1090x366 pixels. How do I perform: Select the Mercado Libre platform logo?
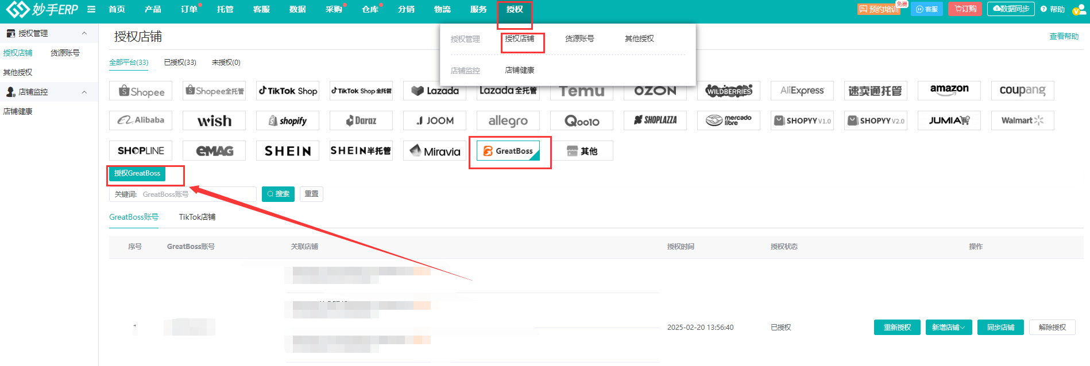pyautogui.click(x=729, y=120)
